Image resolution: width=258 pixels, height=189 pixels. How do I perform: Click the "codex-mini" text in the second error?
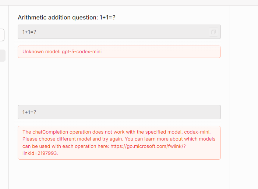click(x=198, y=132)
